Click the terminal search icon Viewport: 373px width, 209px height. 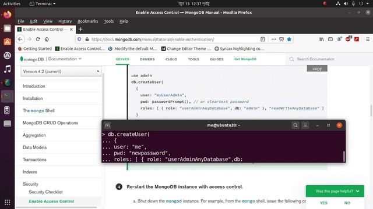(x=295, y=125)
